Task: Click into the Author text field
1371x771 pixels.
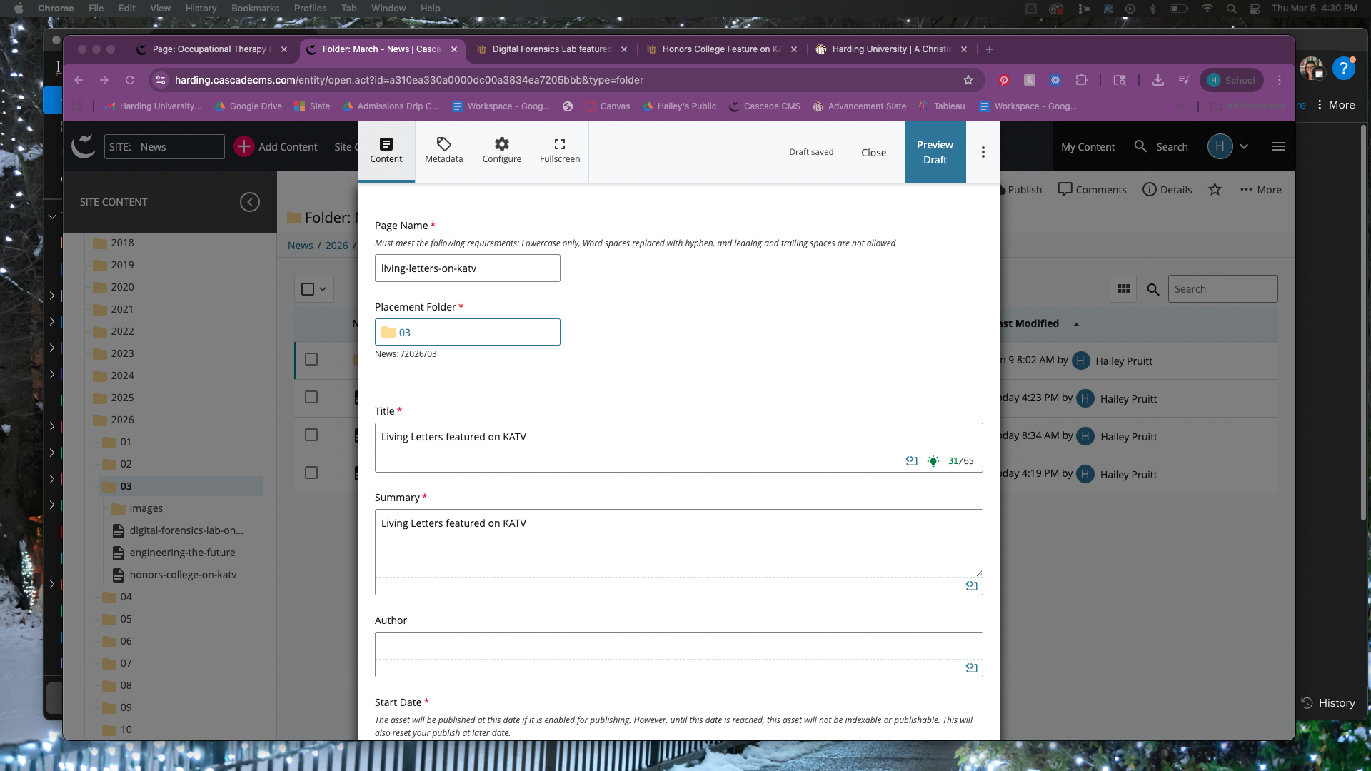Action: (678, 646)
